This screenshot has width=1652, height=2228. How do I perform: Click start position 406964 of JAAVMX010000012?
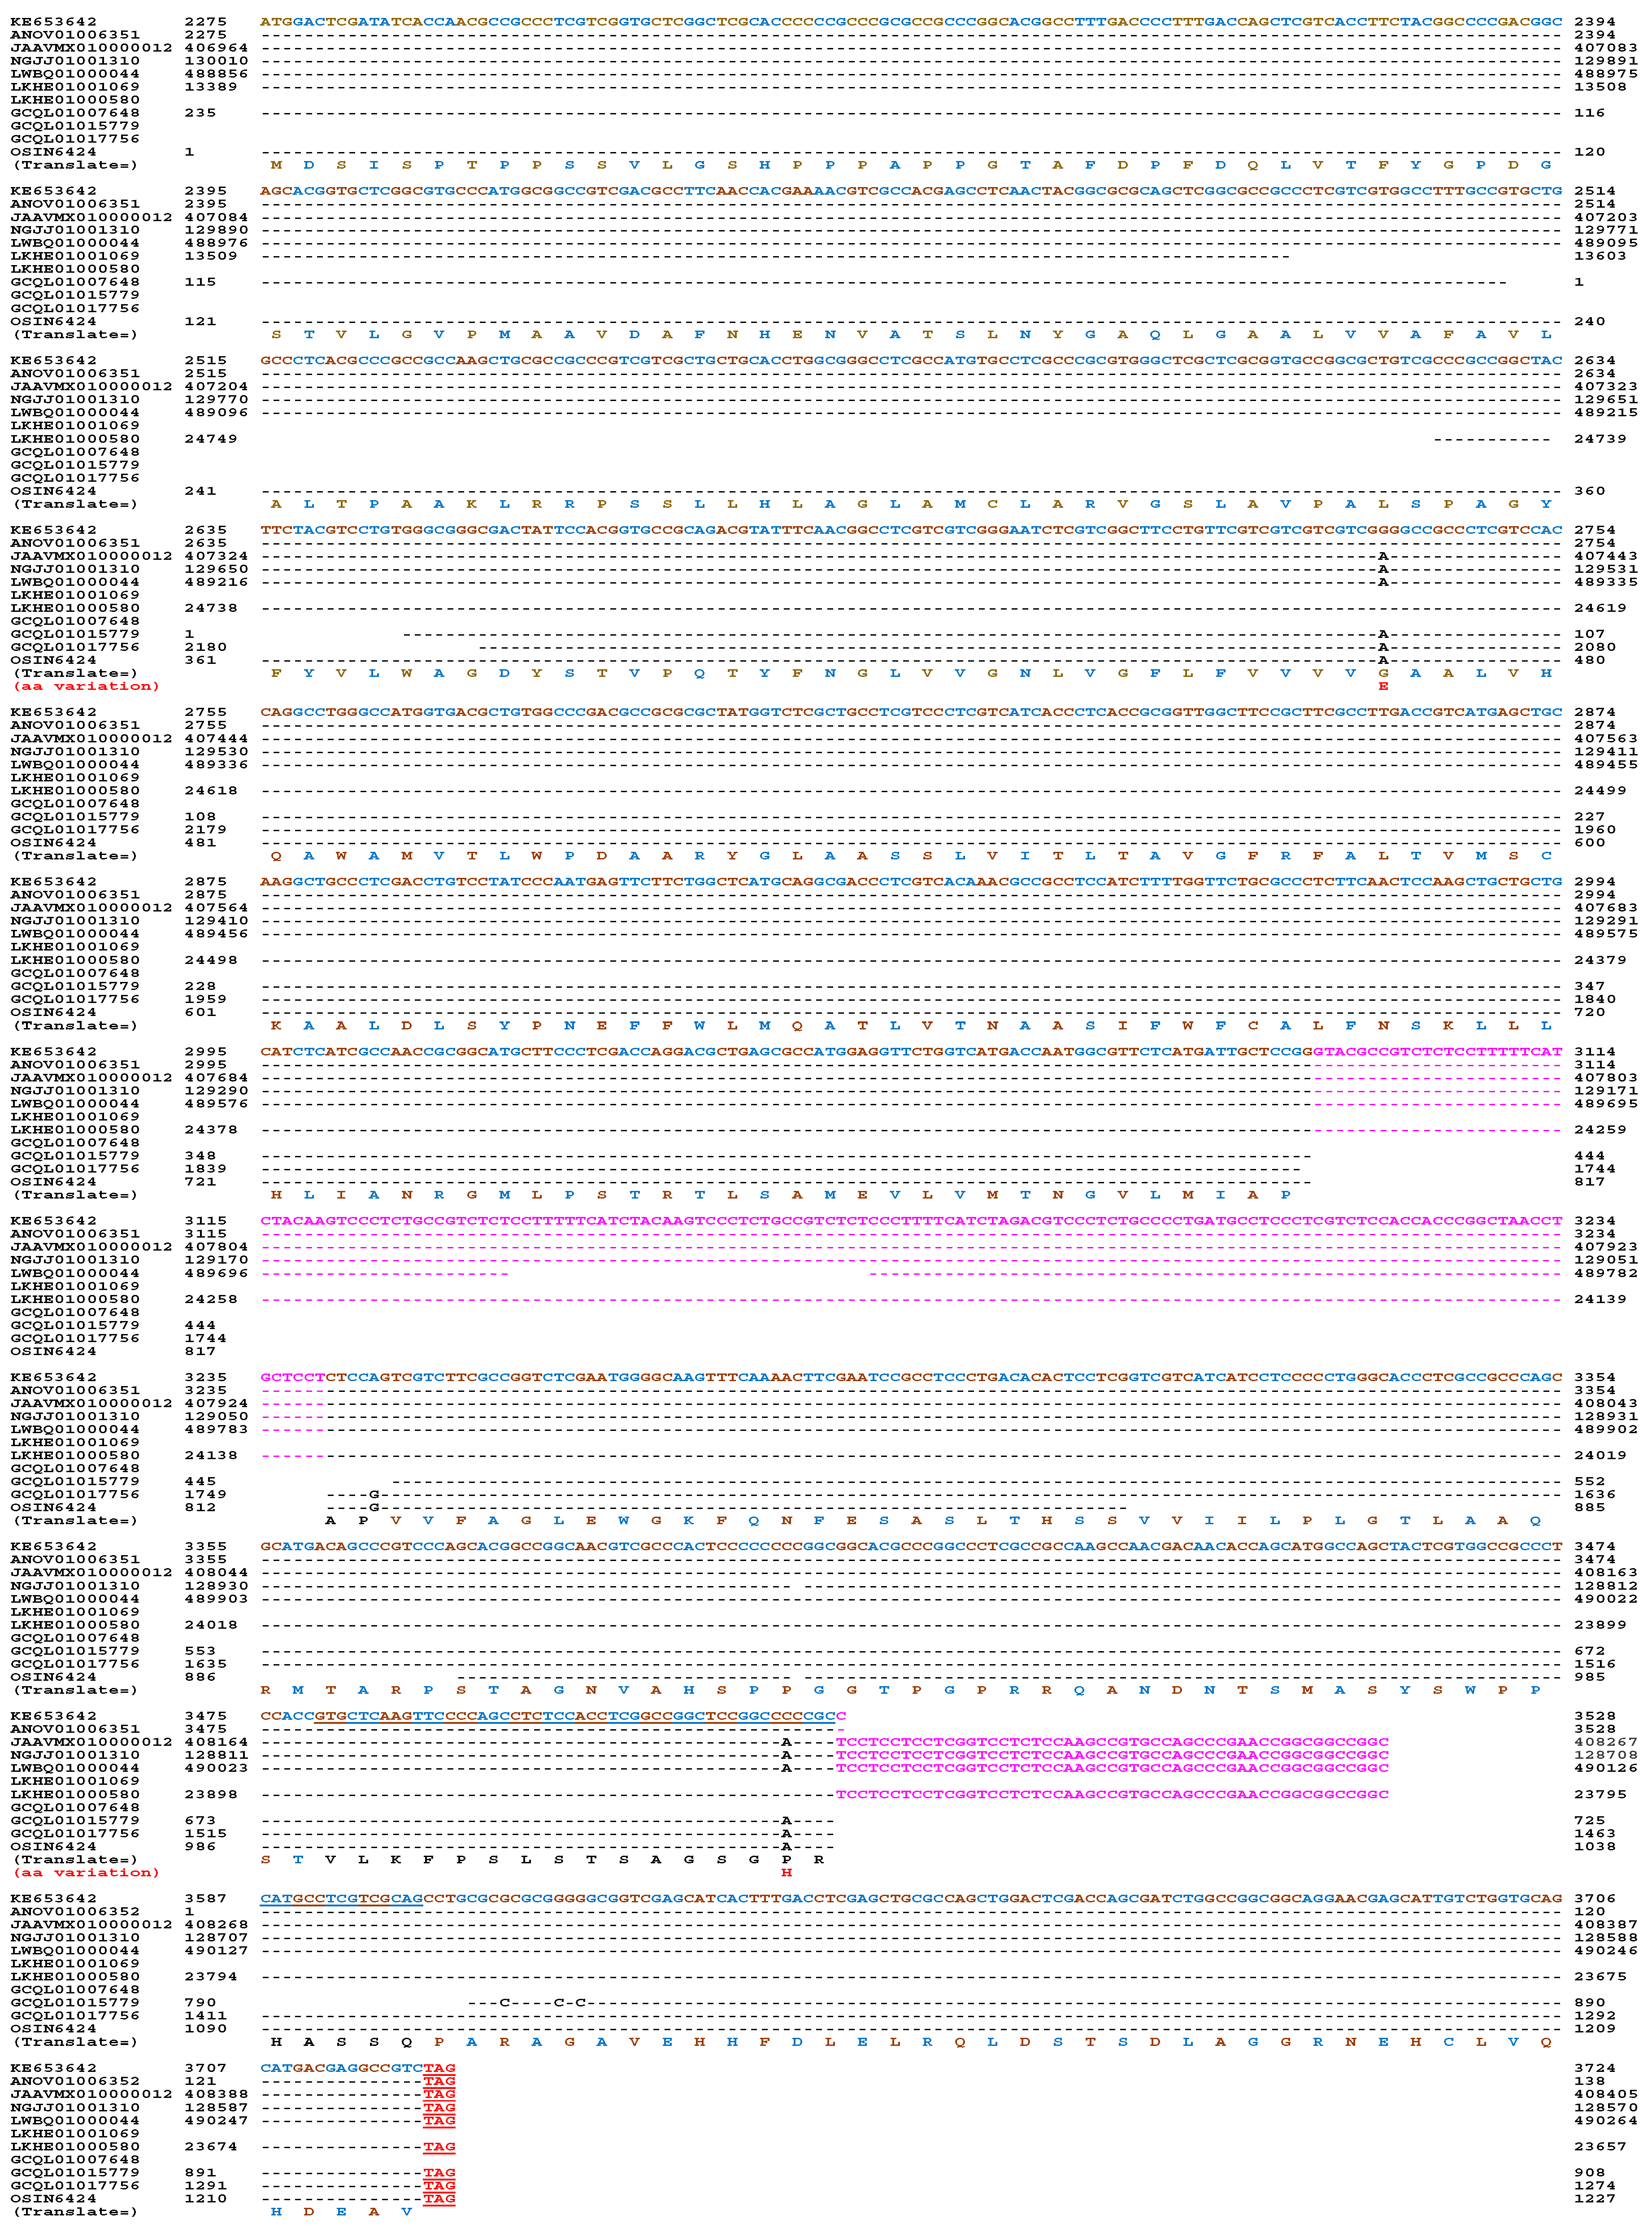click(216, 47)
